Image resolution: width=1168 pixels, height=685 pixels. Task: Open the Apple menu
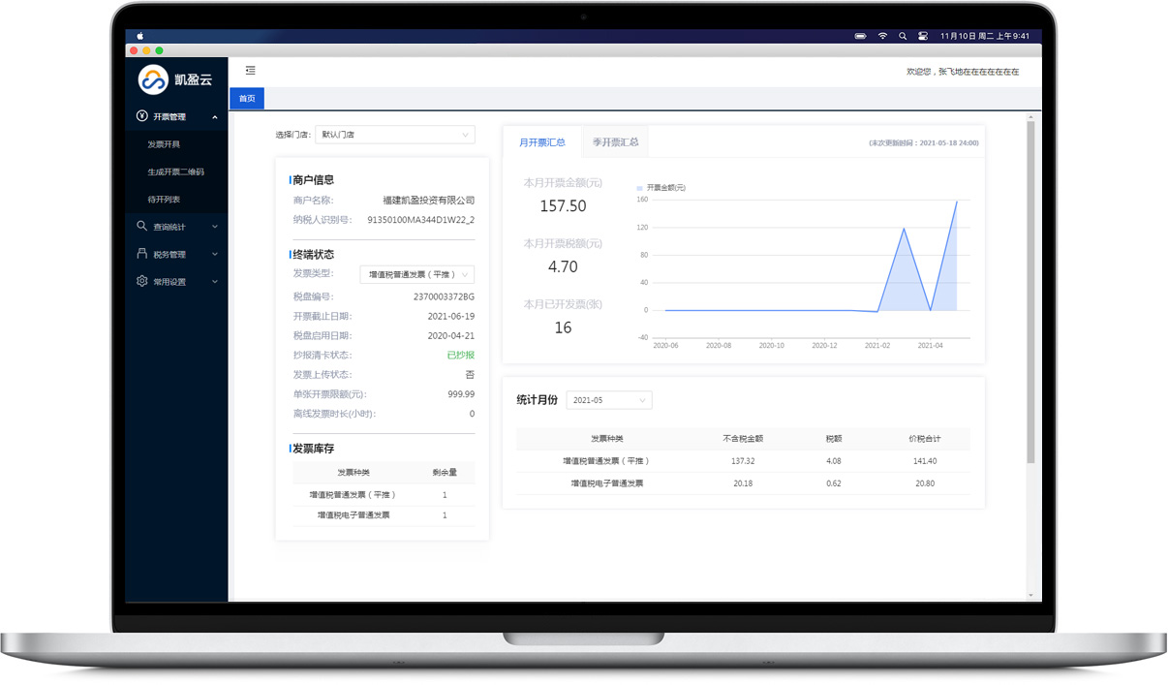pos(139,36)
